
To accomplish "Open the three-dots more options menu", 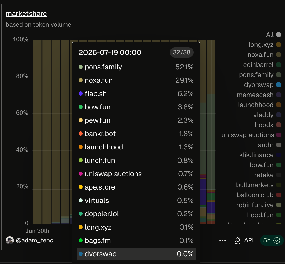I will pos(222,240).
